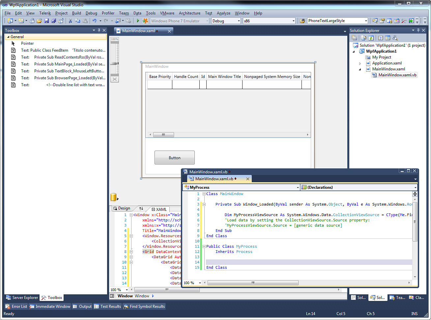Click the orange flower icon beside play
The height and width of the screenshot is (320, 431).
tap(145, 21)
